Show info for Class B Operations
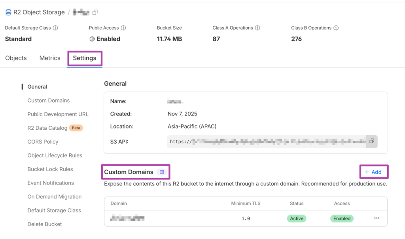Screen dimensions: 405x239 336,28
